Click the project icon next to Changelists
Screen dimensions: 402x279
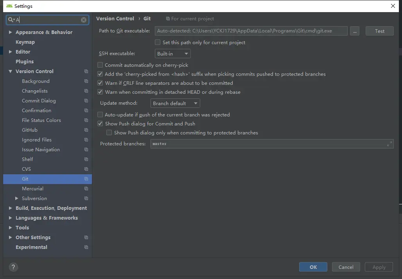[86, 91]
